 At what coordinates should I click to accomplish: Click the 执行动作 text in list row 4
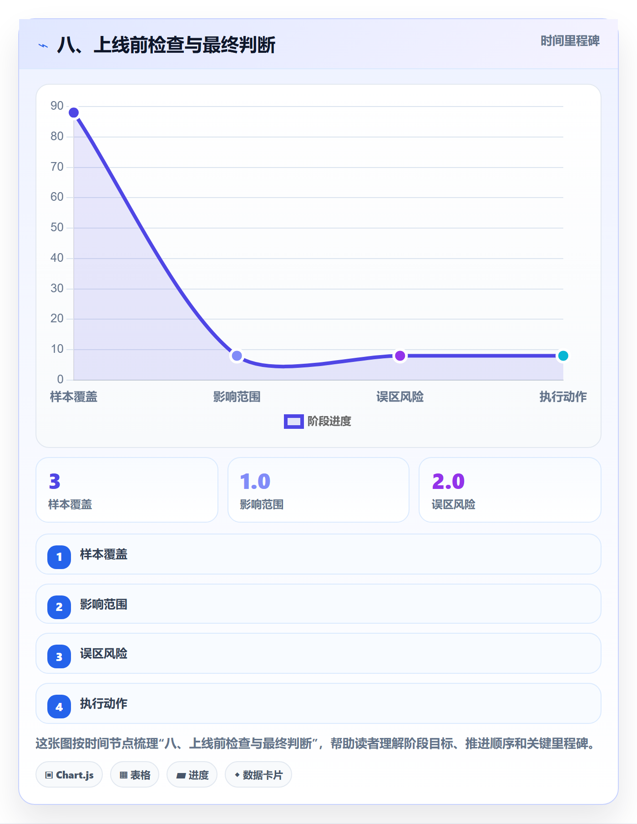pos(104,704)
